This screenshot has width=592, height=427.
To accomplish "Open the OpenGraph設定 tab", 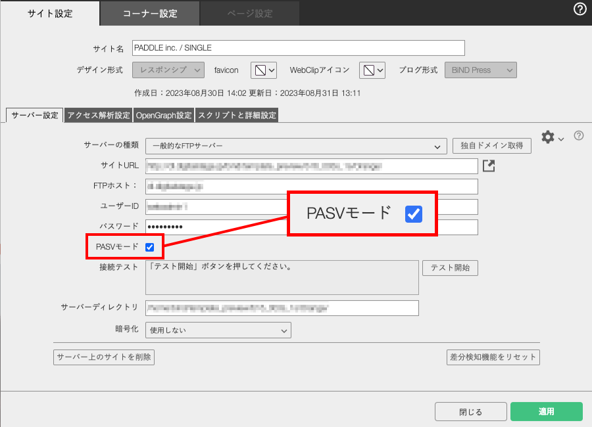I will [163, 115].
